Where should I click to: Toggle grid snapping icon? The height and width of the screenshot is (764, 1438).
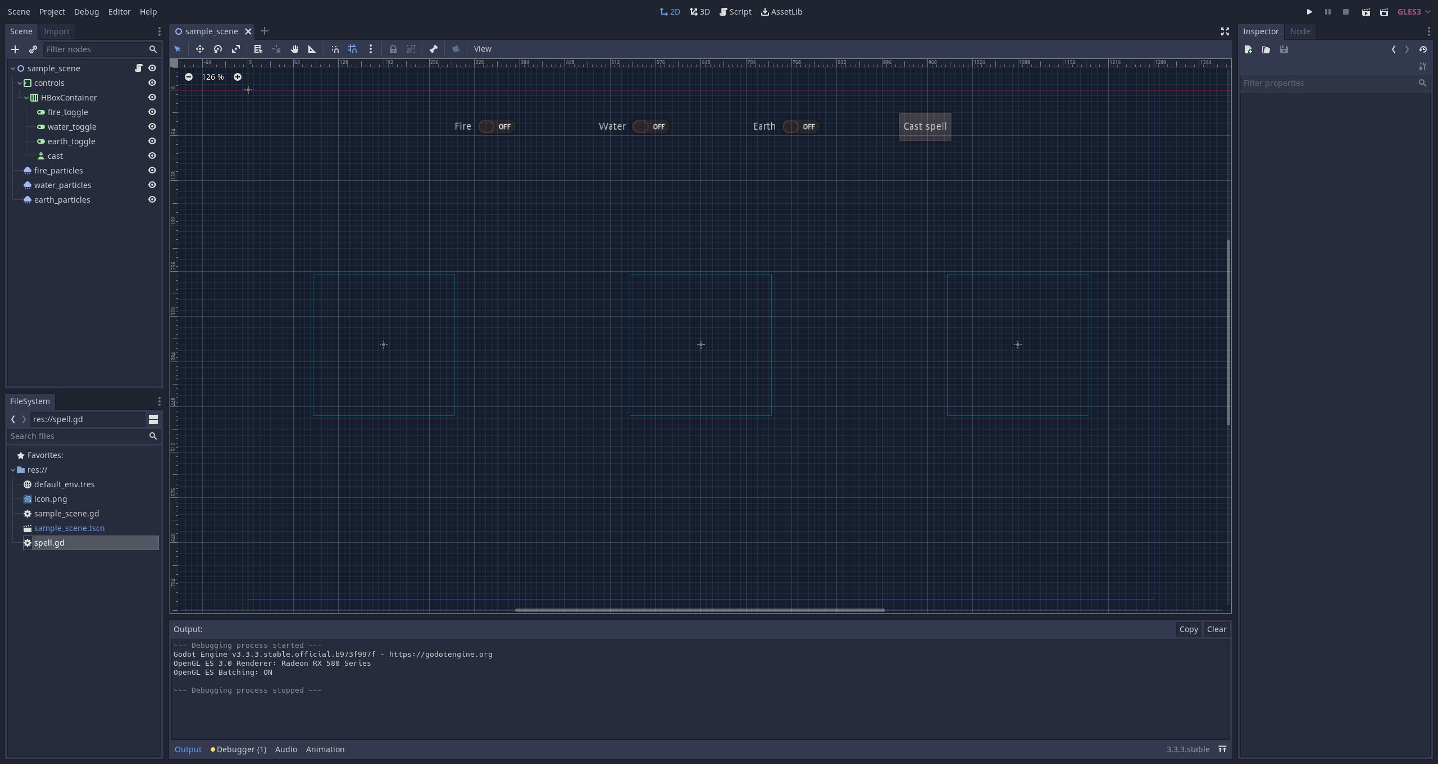[353, 49]
